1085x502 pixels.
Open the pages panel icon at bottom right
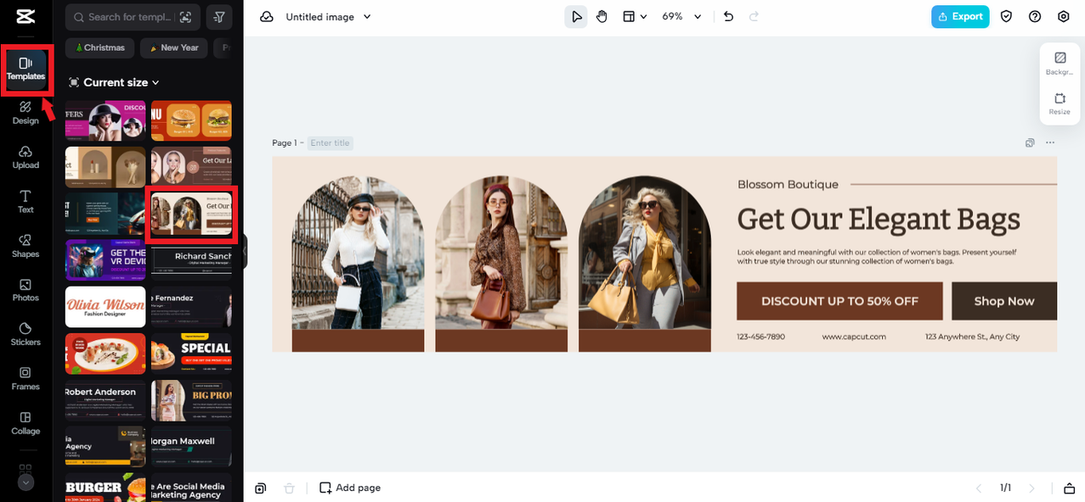pyautogui.click(x=1069, y=488)
